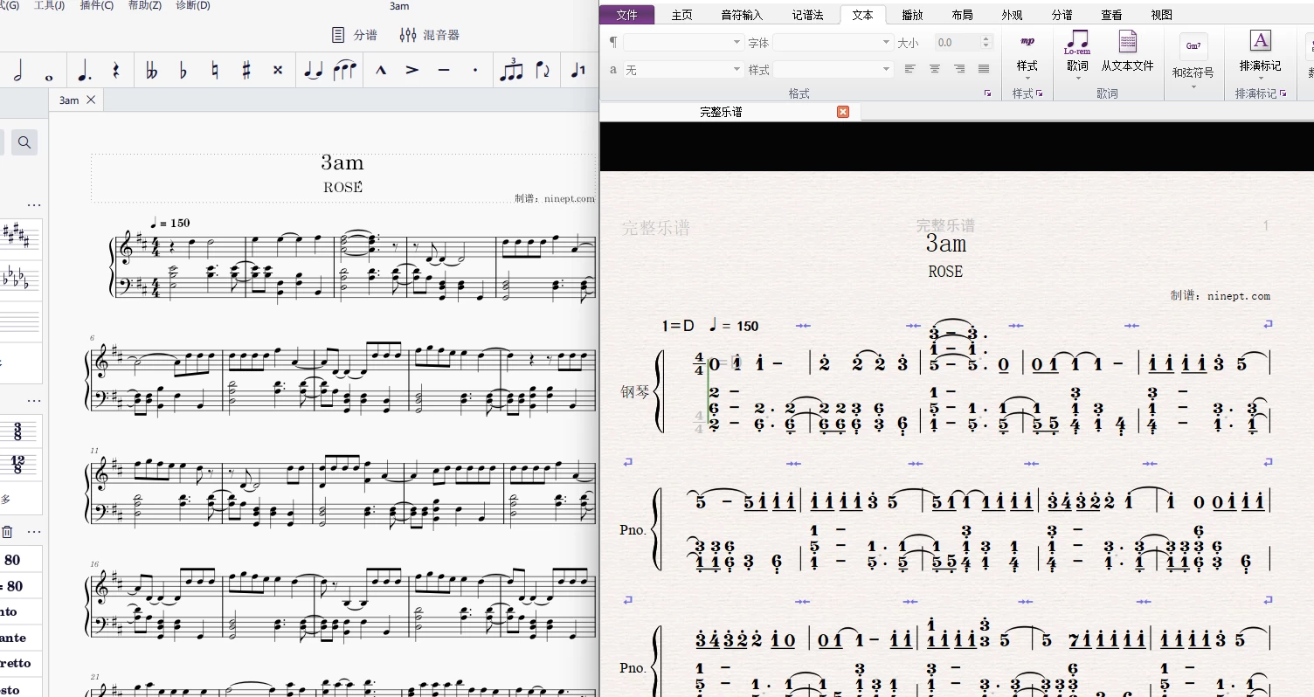Image resolution: width=1314 pixels, height=697 pixels.
Task: Insert a triplet tuplet
Action: [x=511, y=71]
